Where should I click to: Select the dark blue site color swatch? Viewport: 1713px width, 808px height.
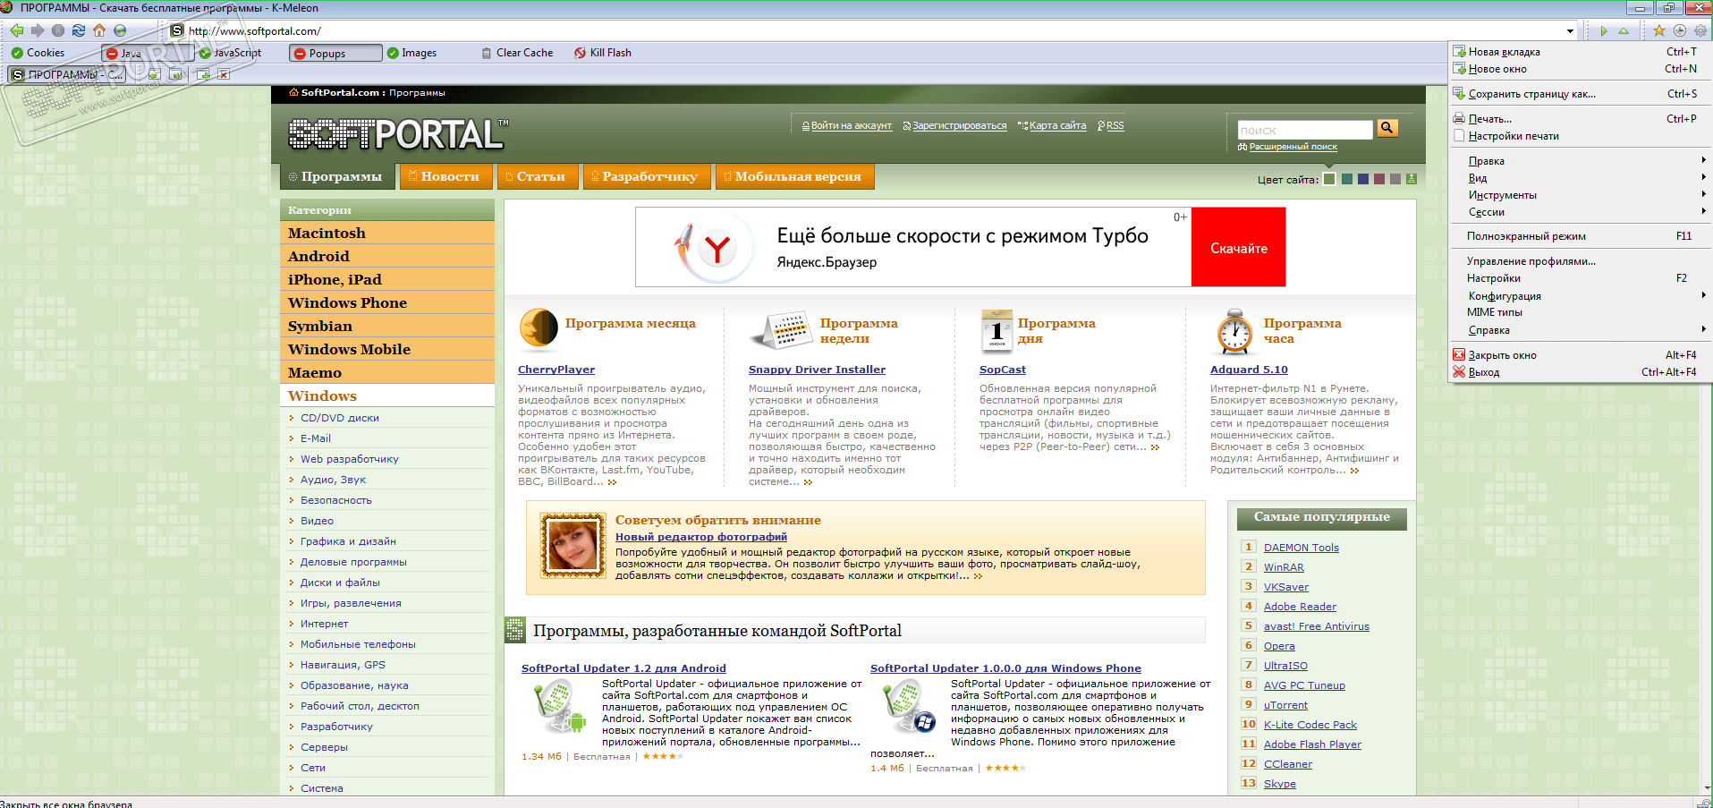[1363, 179]
